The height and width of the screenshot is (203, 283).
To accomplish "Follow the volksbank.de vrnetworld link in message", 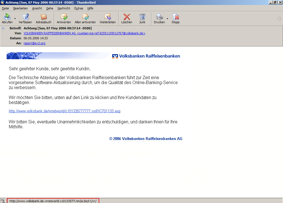I will point(65,111).
